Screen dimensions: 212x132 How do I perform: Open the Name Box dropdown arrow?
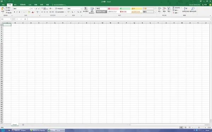[x=11, y=19]
